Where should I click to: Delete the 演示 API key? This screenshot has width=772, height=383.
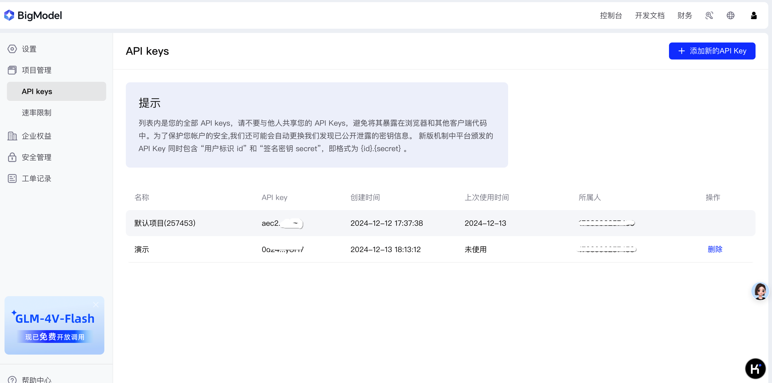[x=715, y=249]
